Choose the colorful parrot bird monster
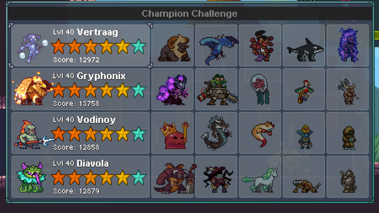The width and height of the screenshot is (379, 213). [x=304, y=89]
